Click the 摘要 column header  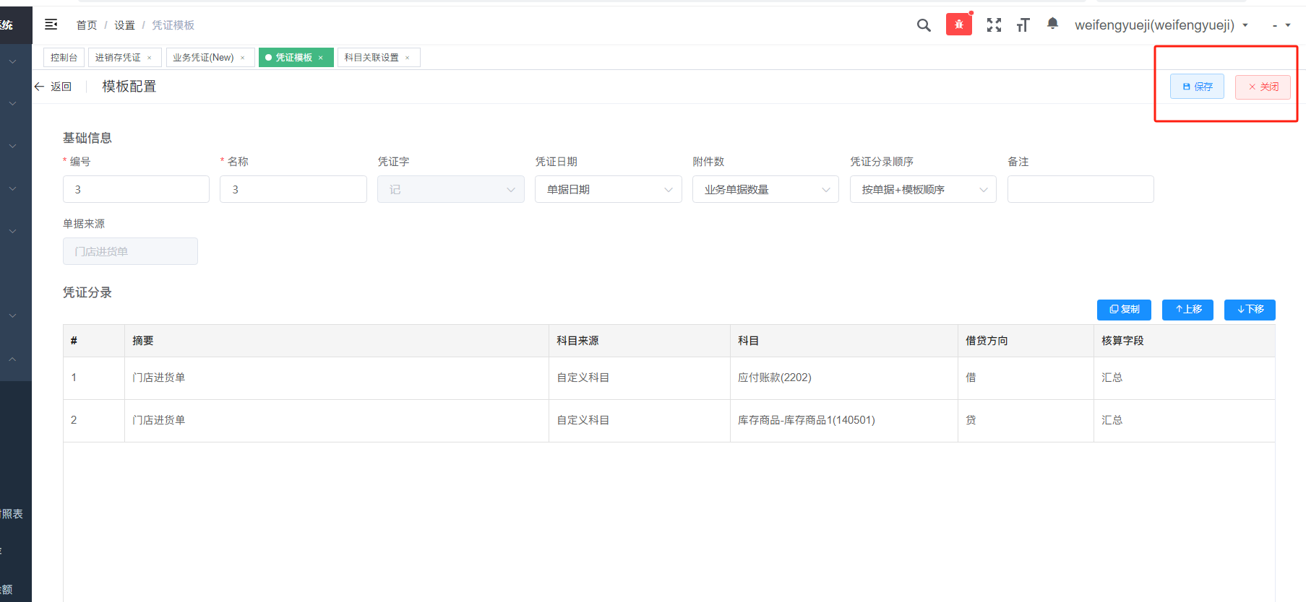tap(337, 341)
